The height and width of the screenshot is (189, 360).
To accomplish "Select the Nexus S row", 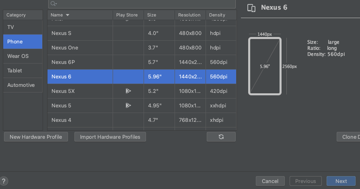I will point(142,33).
